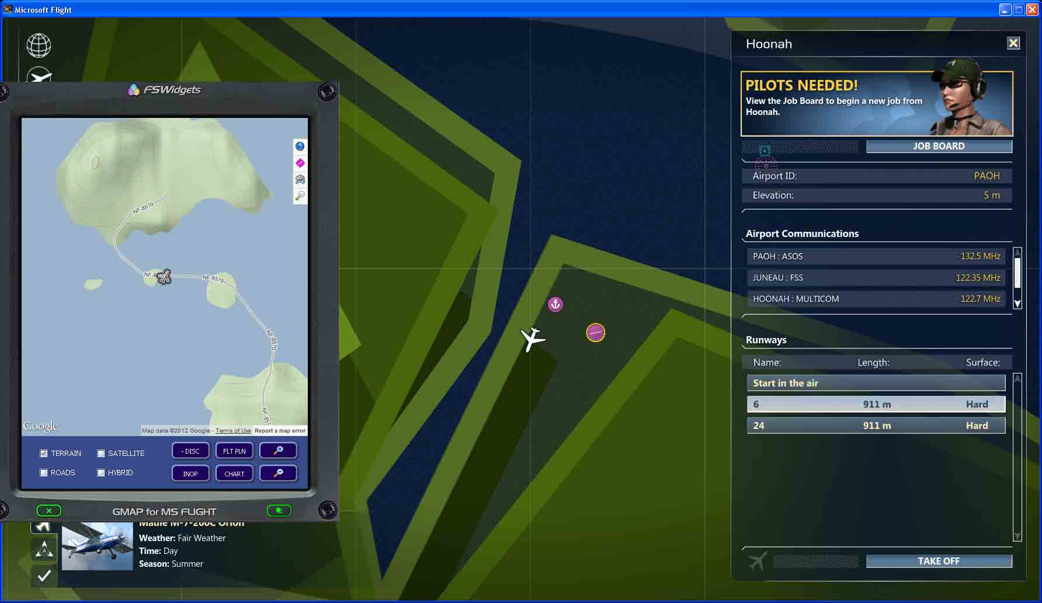Minimize the Microsoft Flight window

tap(1005, 9)
